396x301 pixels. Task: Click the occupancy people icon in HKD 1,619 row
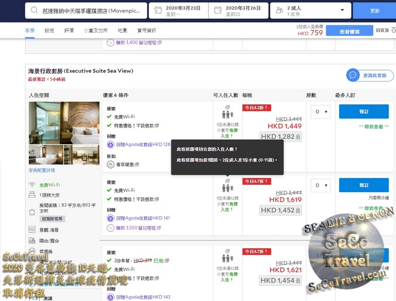228,188
